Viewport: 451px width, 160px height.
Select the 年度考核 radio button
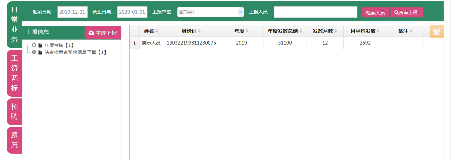(34, 45)
